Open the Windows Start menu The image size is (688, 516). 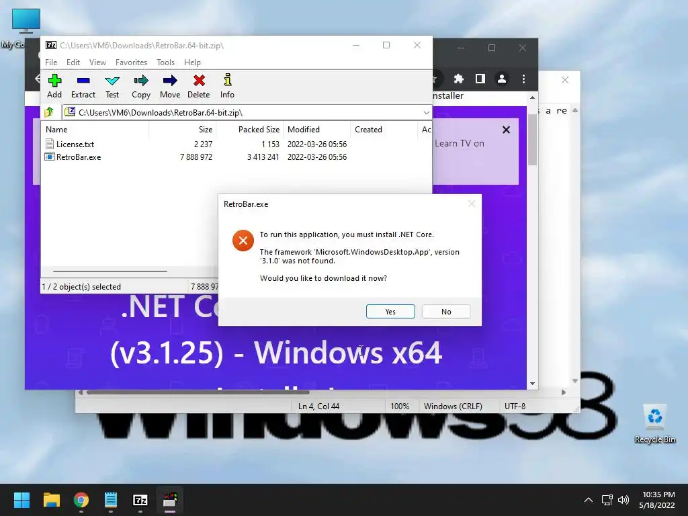(x=21, y=500)
